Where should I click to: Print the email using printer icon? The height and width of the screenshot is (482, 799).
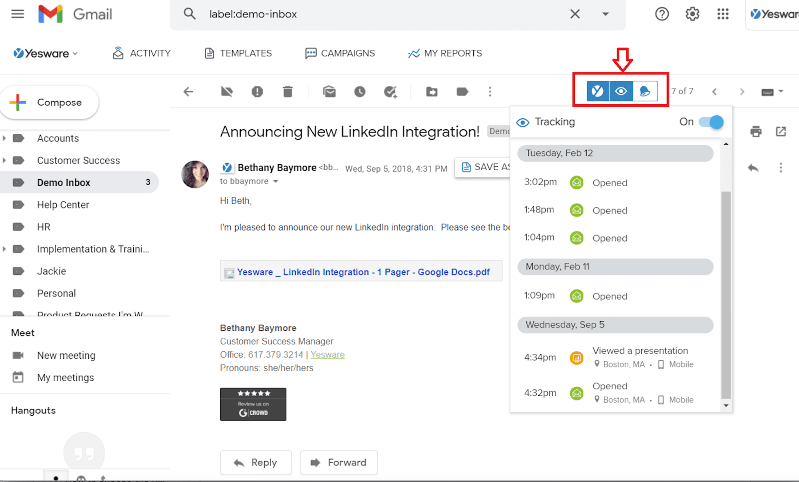[756, 131]
